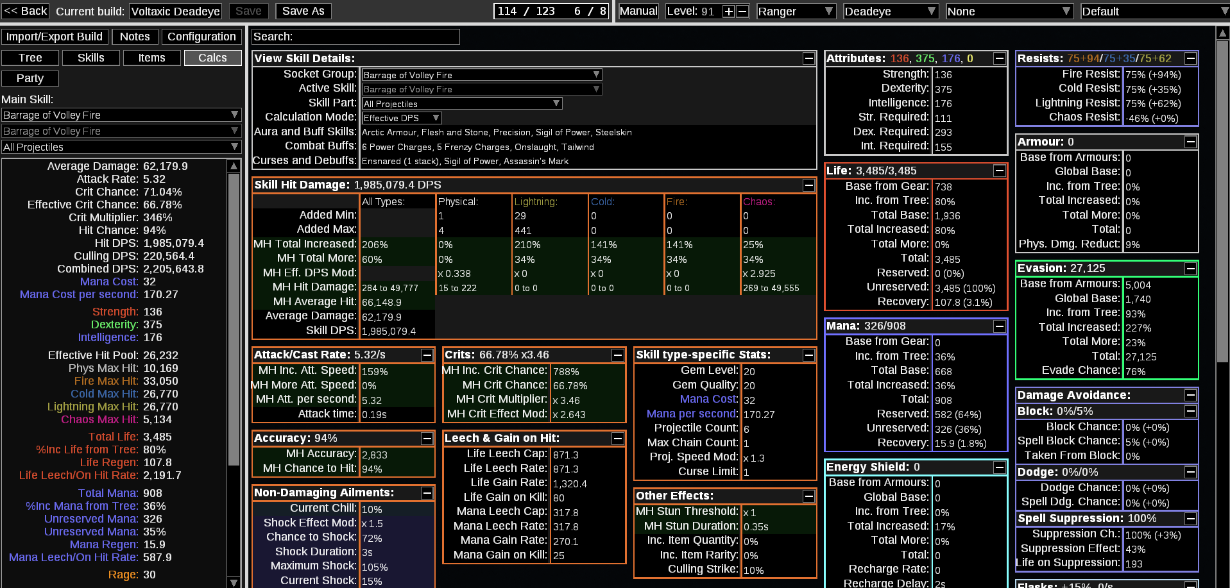Collapse the Leech & Gain on Hit section
The width and height of the screenshot is (1230, 588).
(x=618, y=439)
